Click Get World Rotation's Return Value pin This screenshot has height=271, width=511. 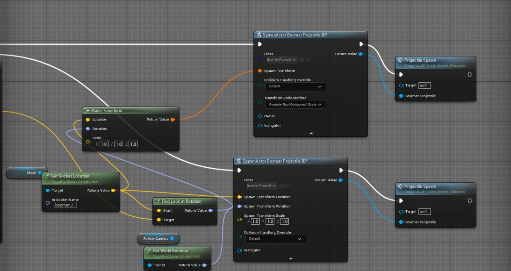[205, 265]
